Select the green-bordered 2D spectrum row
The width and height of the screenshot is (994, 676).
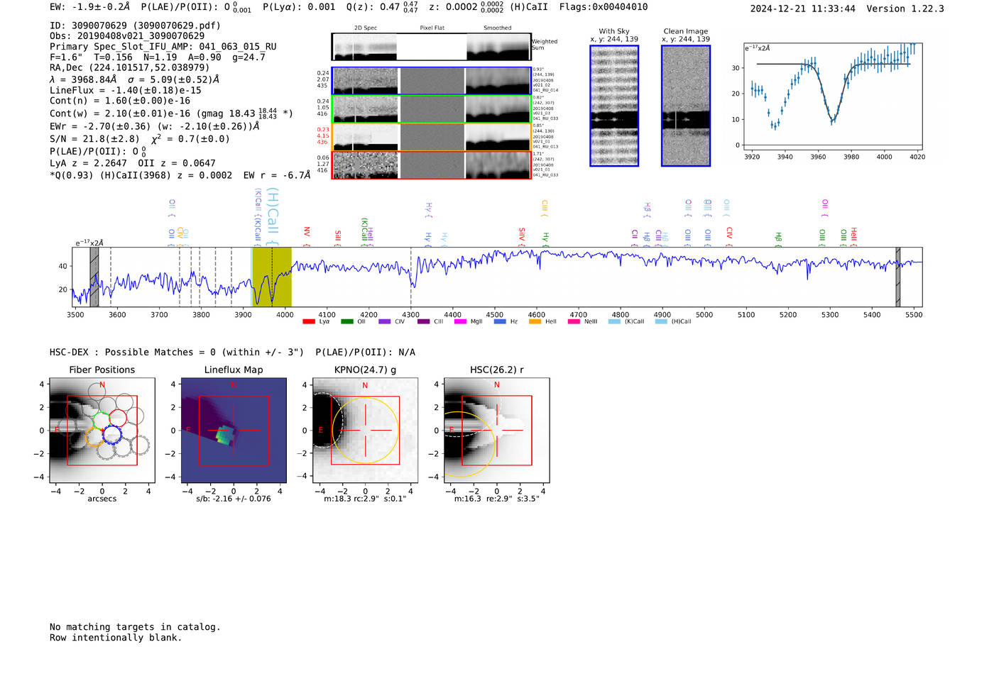[x=432, y=109]
